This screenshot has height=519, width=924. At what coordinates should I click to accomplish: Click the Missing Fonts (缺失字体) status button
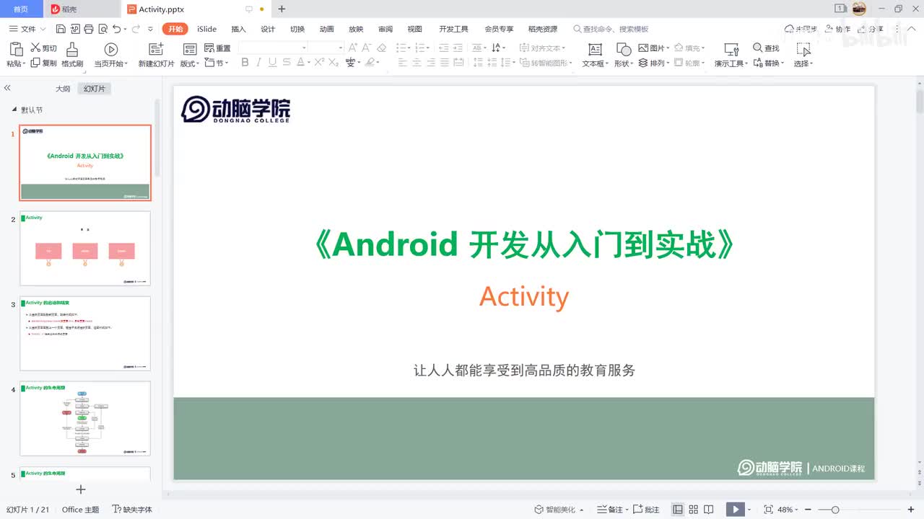click(x=133, y=510)
